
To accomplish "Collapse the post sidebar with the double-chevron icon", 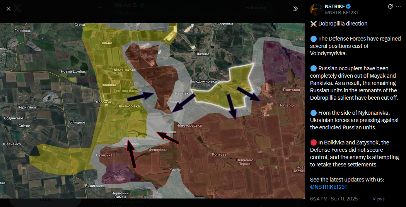I will pyautogui.click(x=295, y=9).
